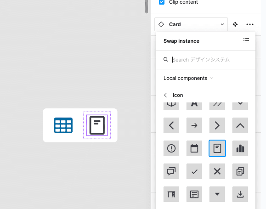This screenshot has width=266, height=209.
Task: Select the partially visible box icon
Action: 171,106
